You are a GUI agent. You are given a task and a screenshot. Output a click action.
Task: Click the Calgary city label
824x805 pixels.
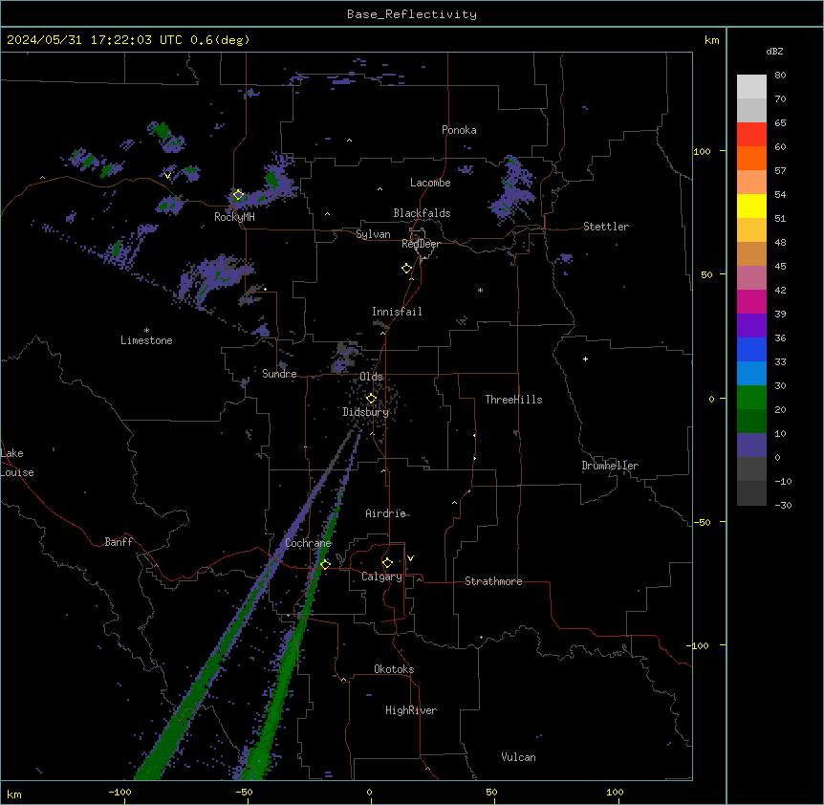click(381, 577)
